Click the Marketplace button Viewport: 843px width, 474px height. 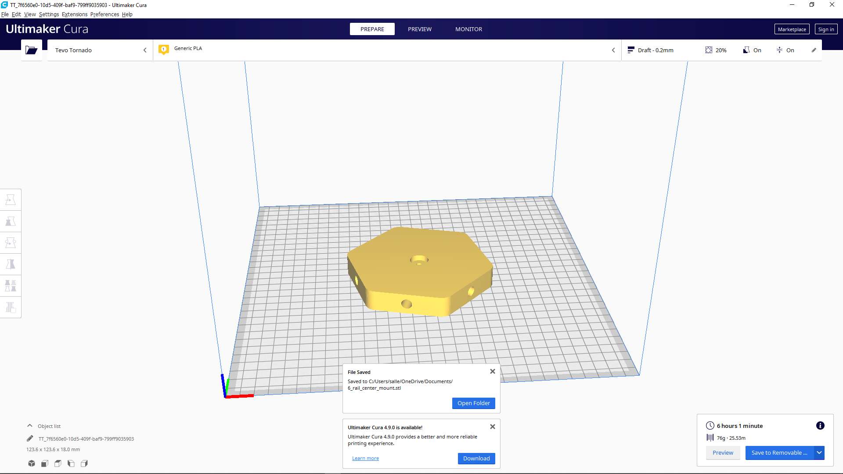pos(792,29)
